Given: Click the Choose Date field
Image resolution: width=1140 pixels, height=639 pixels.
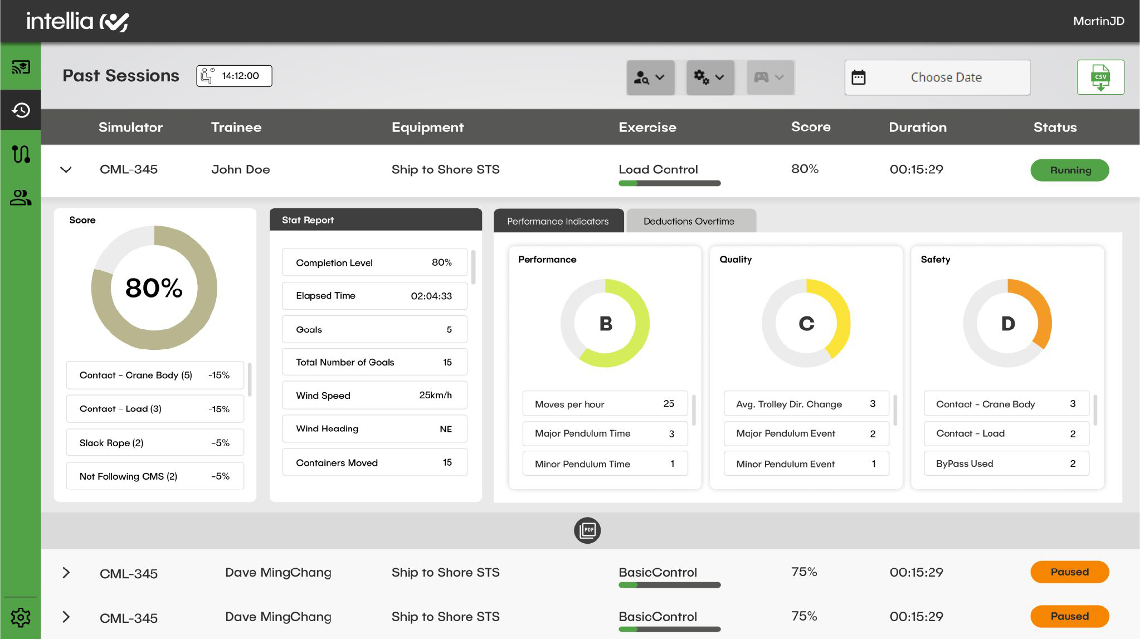Looking at the screenshot, I should (x=937, y=77).
